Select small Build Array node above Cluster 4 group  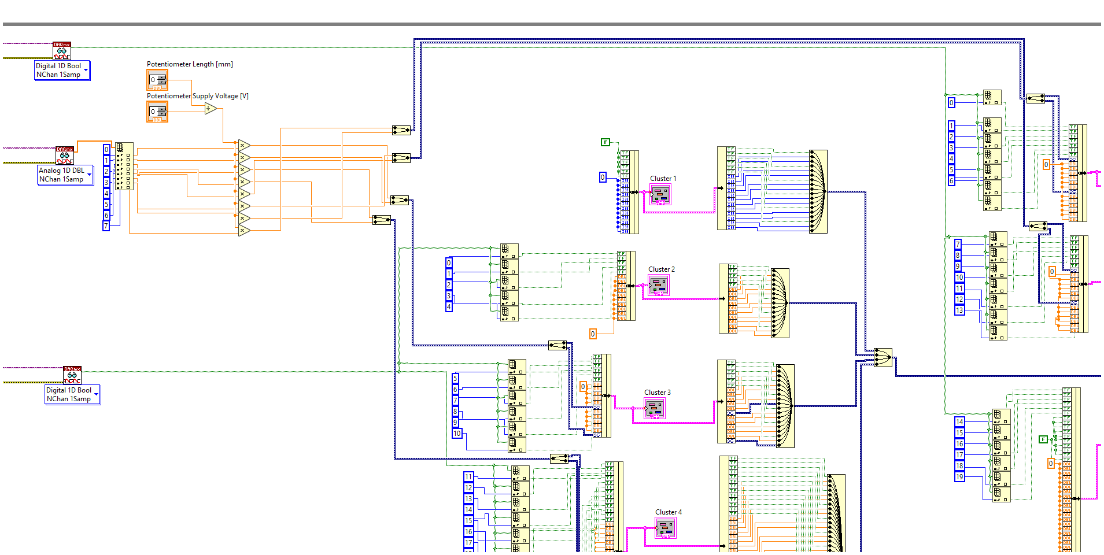click(x=559, y=458)
